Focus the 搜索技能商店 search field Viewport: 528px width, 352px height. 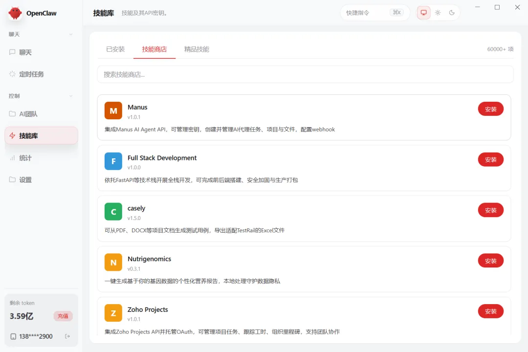[x=305, y=74]
